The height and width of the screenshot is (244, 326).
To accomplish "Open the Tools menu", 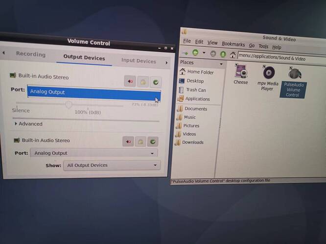I will coord(263,46).
